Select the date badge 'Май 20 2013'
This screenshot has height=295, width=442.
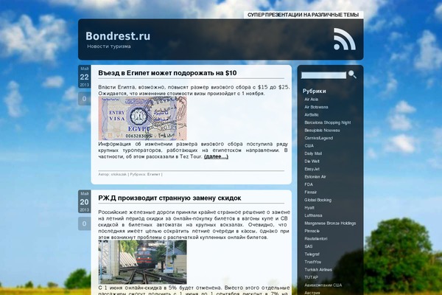[x=84, y=201]
